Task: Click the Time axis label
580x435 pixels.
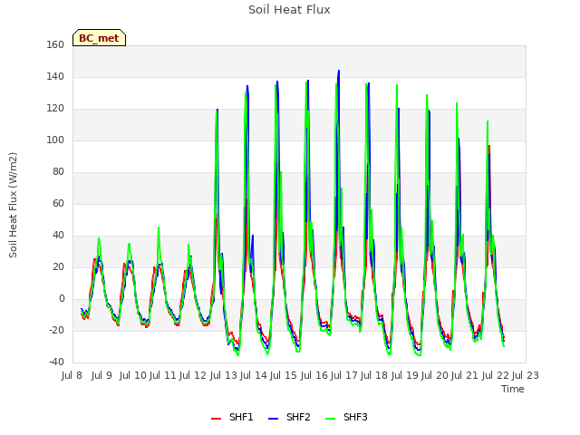Action: coord(513,389)
